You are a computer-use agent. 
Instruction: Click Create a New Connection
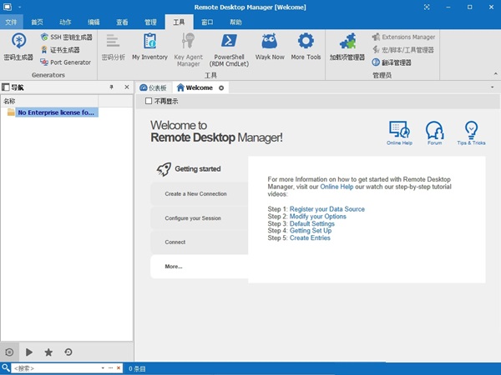coord(195,194)
